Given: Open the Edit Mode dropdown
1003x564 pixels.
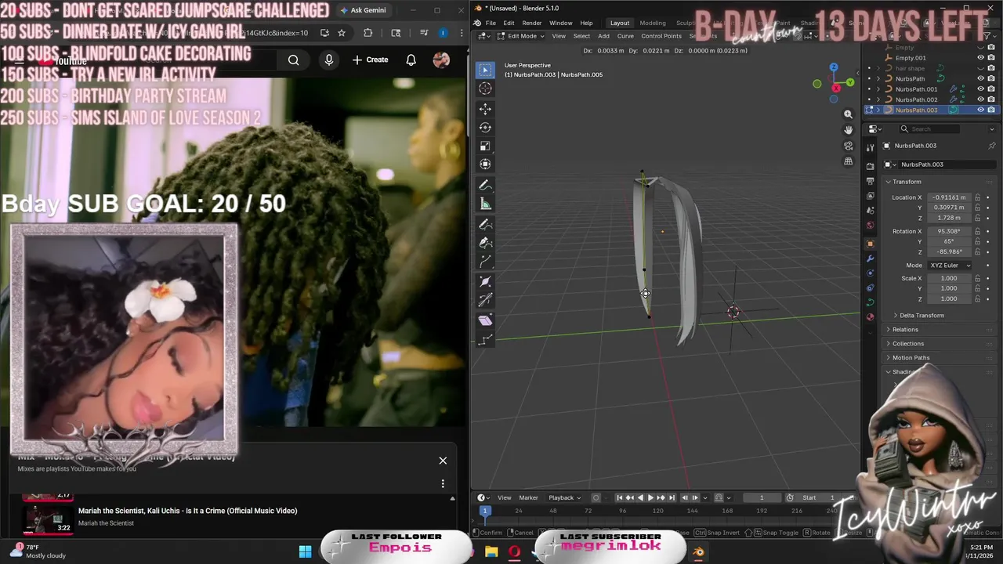Looking at the screenshot, I should [521, 36].
